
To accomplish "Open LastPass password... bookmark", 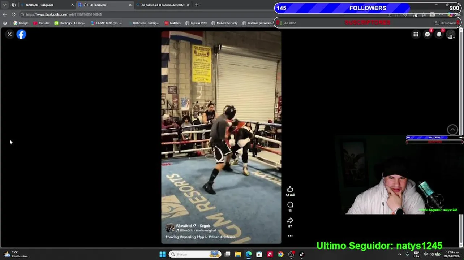I will 257,23.
